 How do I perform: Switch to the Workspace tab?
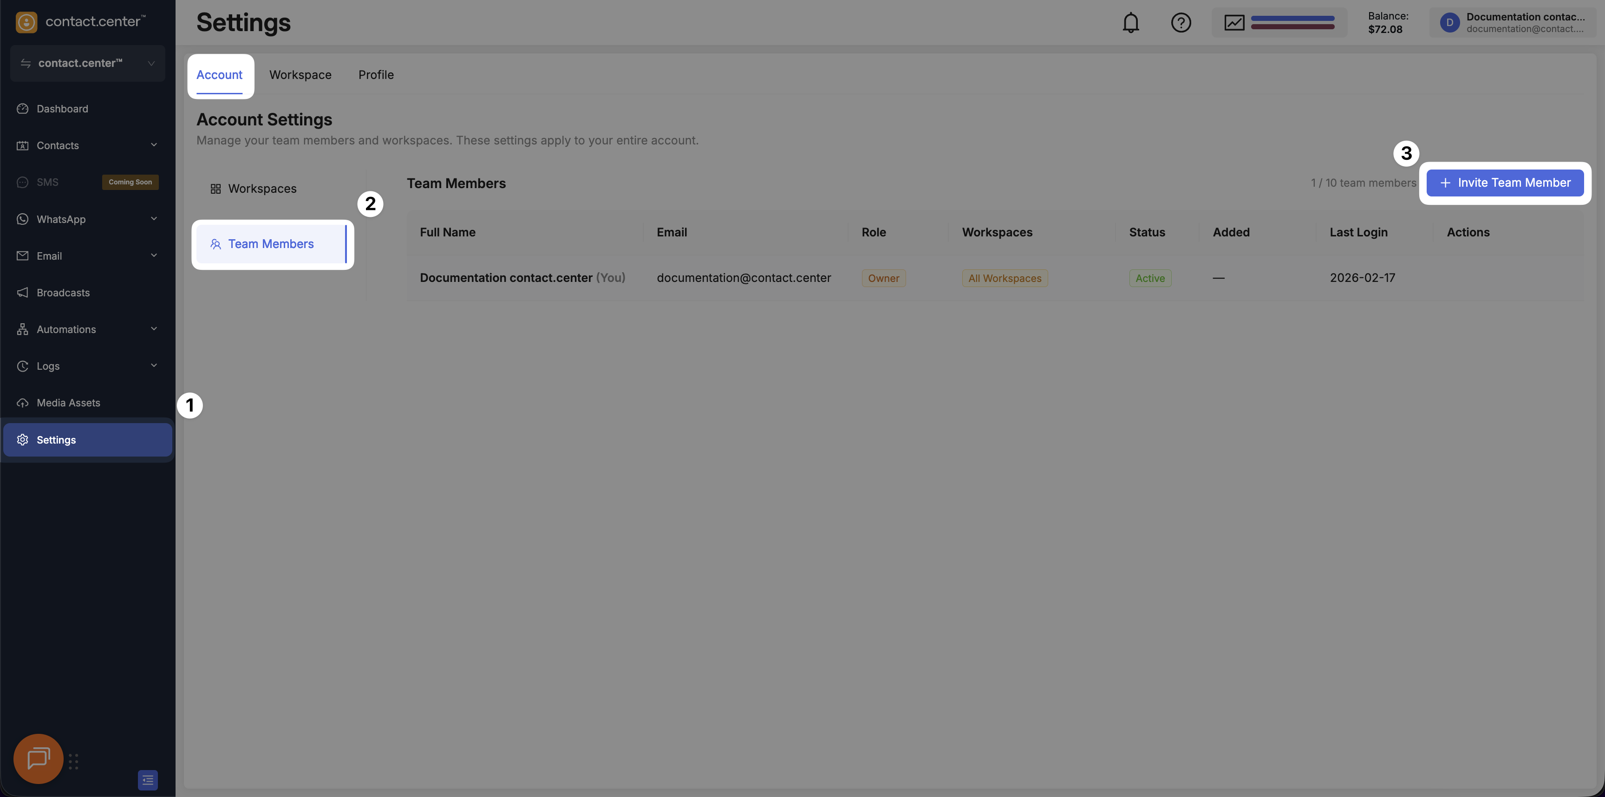tap(300, 75)
